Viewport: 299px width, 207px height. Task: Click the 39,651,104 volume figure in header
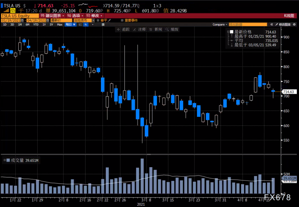64,11
